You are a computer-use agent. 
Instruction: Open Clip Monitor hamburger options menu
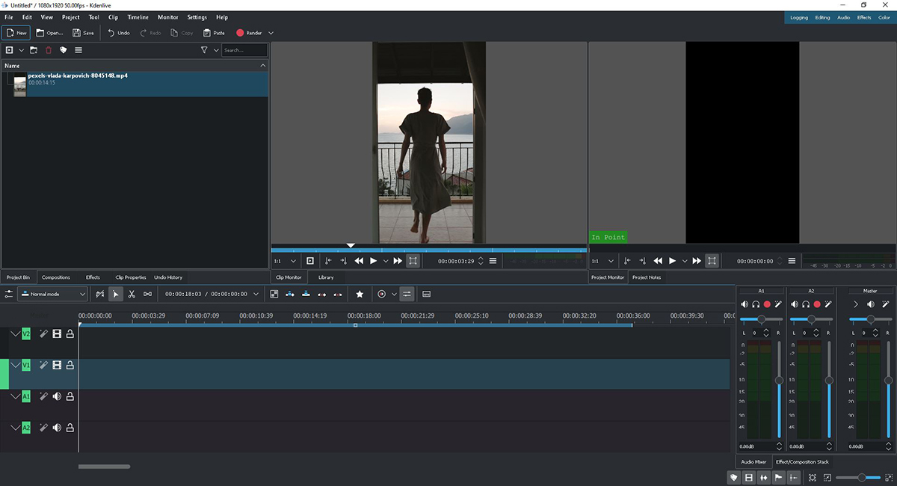coord(493,261)
